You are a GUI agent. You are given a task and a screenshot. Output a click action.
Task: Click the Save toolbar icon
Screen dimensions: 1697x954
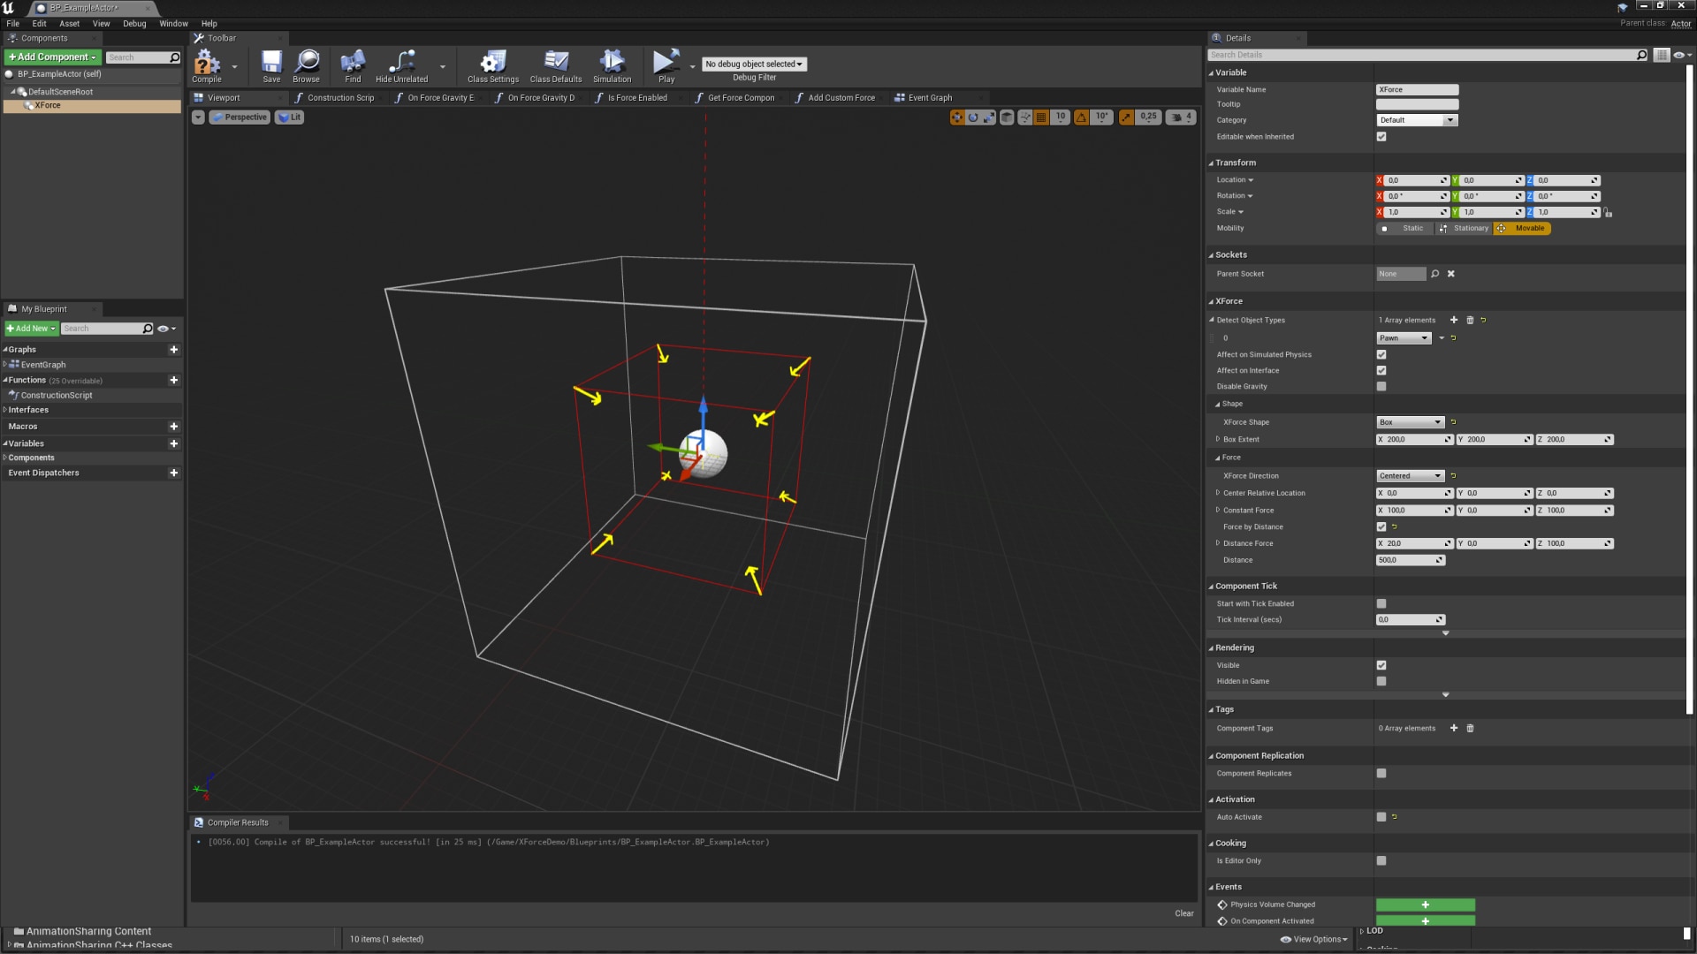coord(271,63)
